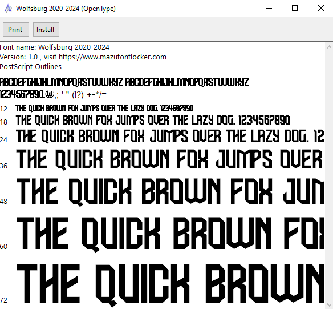Click the scrollbar up arrow

click(x=329, y=47)
